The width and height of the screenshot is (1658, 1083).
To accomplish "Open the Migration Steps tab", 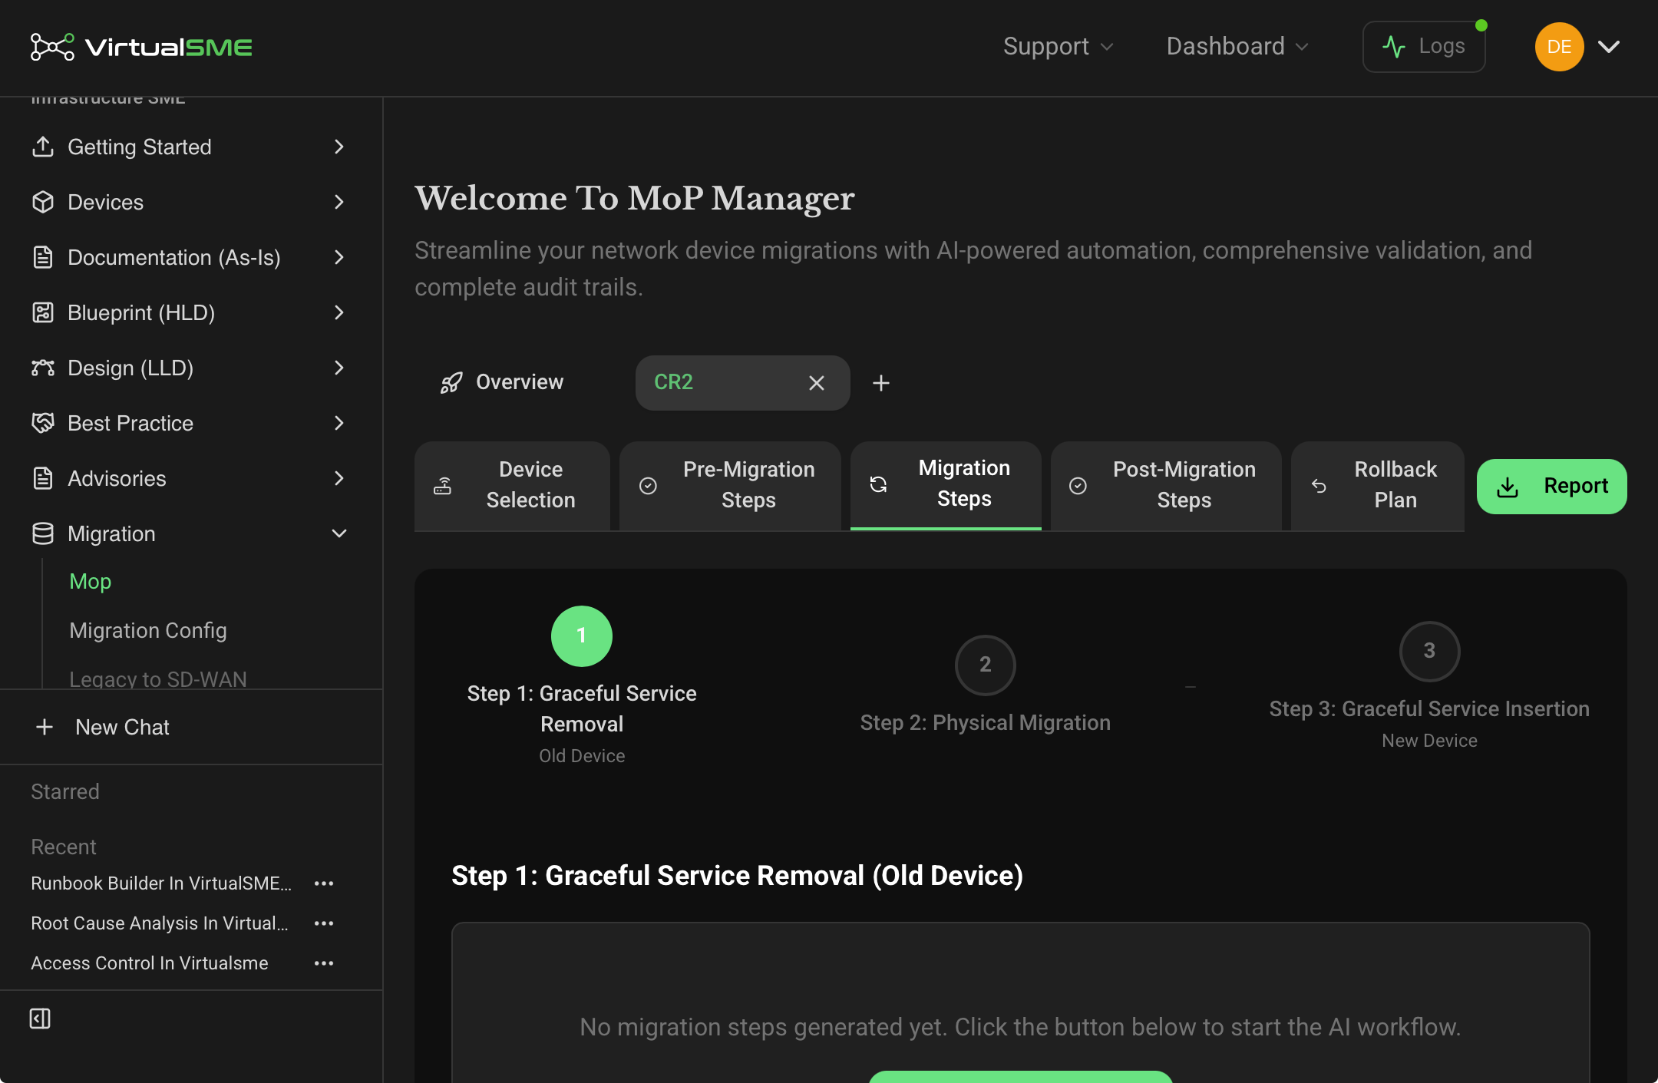I will tap(946, 484).
